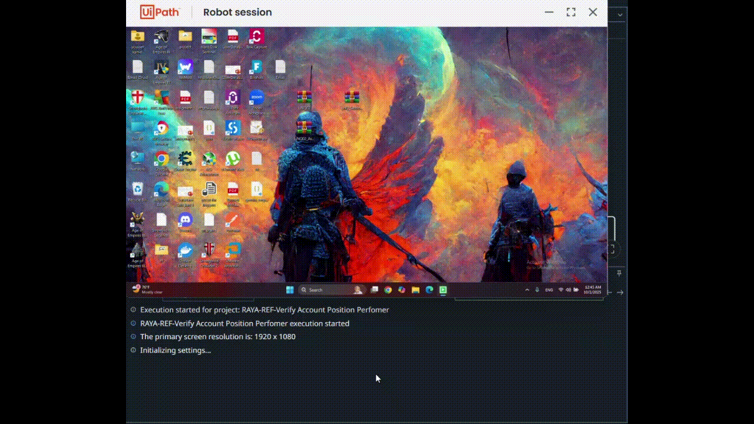Image resolution: width=754 pixels, height=424 pixels.
Task: Open the Age of Empires IV shortcut
Action: click(x=161, y=69)
